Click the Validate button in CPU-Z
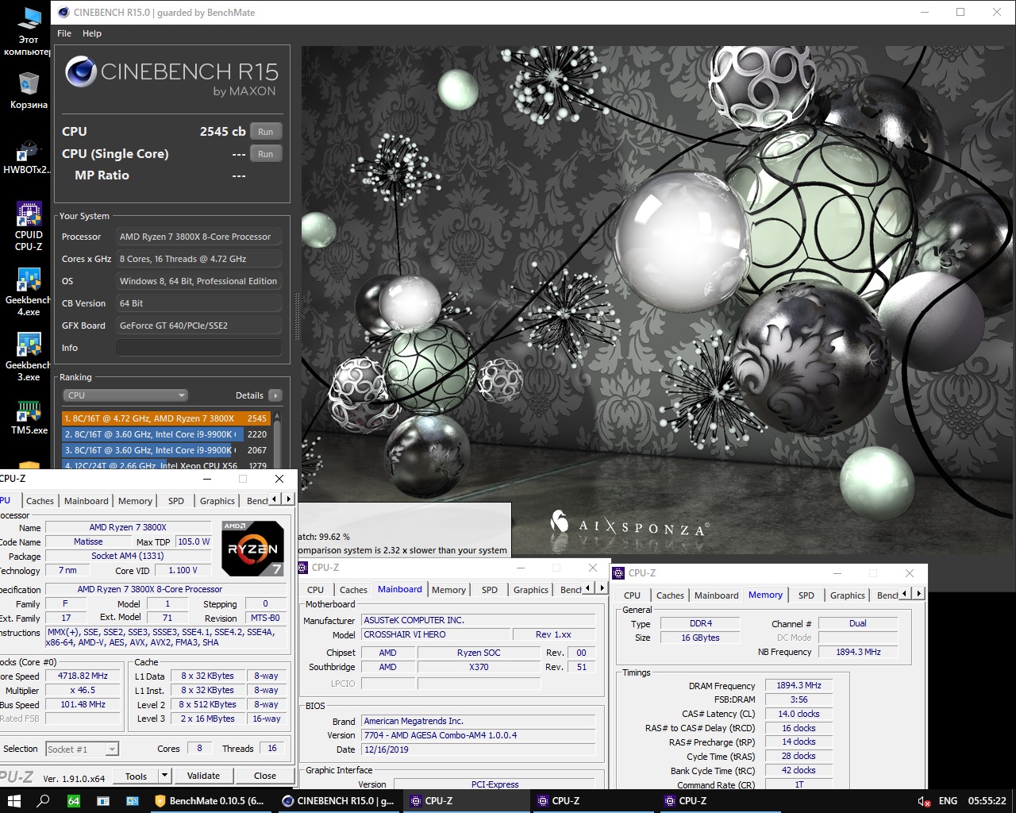This screenshot has width=1016, height=813. tap(203, 776)
